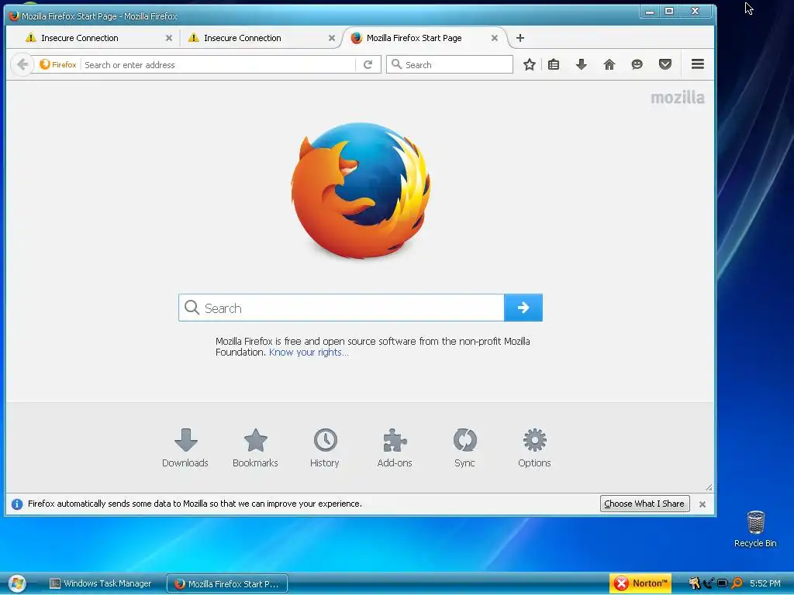Open Add-ons from the start page
This screenshot has height=595, width=794.
pyautogui.click(x=395, y=448)
